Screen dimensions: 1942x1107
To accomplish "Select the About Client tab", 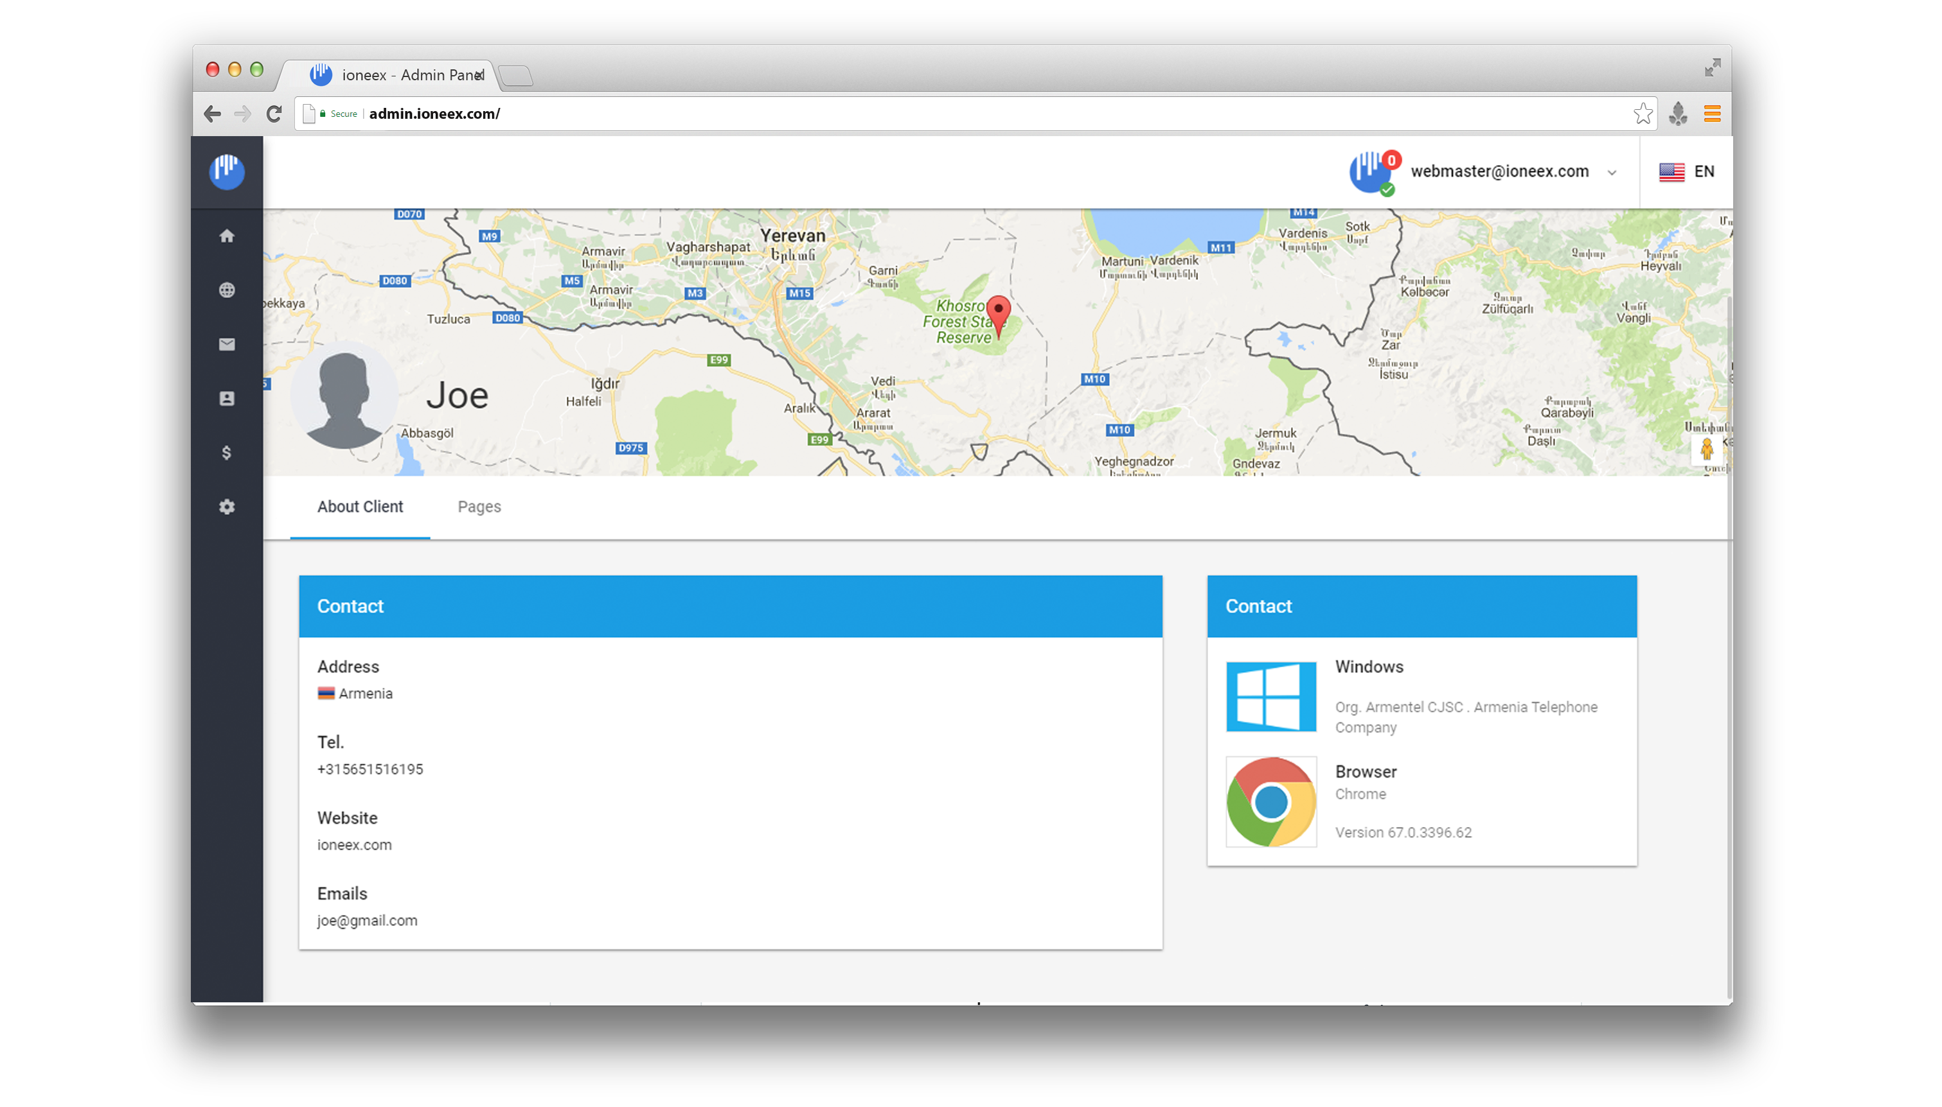I will click(x=360, y=507).
